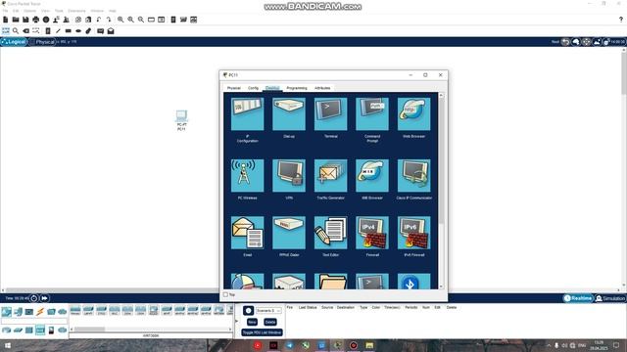This screenshot has height=352, width=627.
Task: Open the Programming tab in PC11
Action: coord(297,88)
